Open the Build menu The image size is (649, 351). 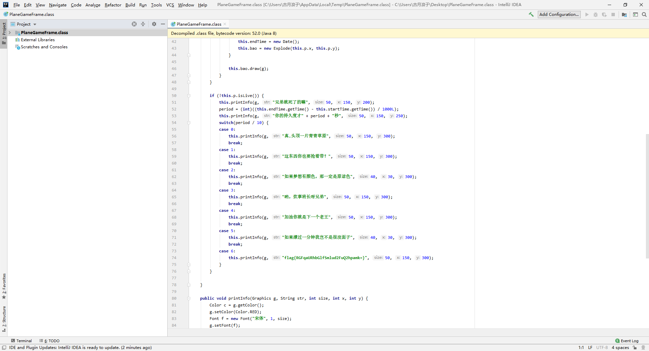coord(130,5)
